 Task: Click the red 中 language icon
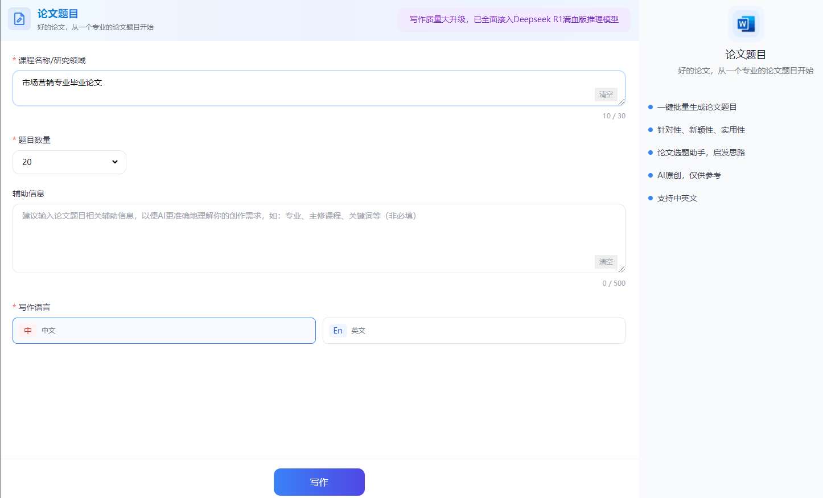[28, 331]
